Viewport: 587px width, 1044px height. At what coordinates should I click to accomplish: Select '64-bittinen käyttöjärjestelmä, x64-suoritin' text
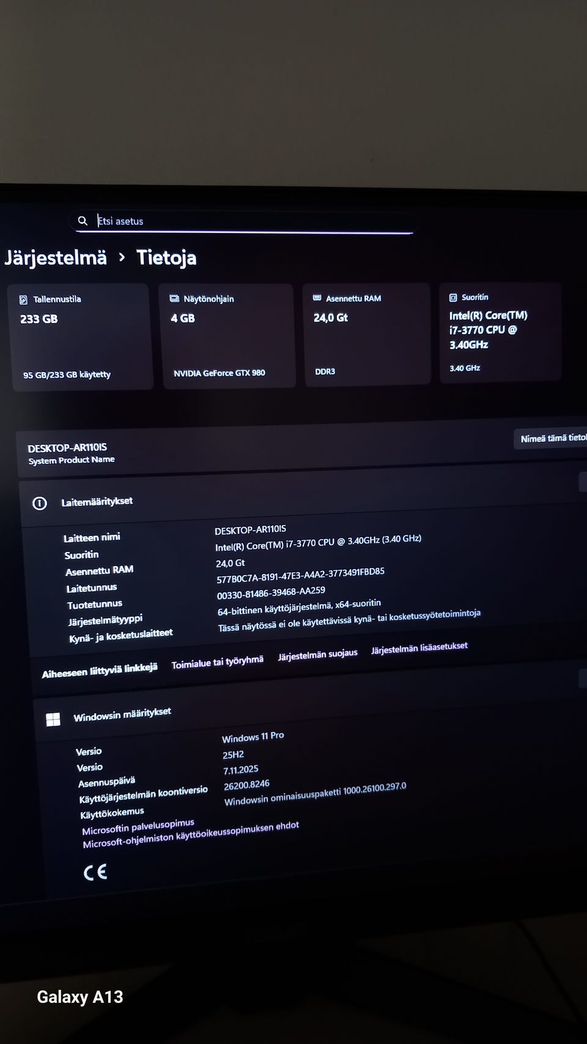tap(299, 607)
